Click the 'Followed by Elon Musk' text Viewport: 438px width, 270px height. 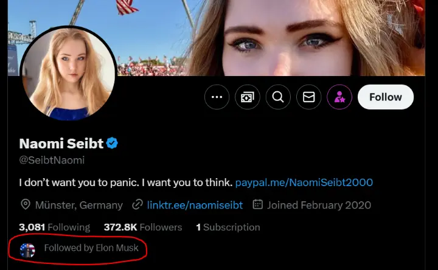[x=91, y=248]
